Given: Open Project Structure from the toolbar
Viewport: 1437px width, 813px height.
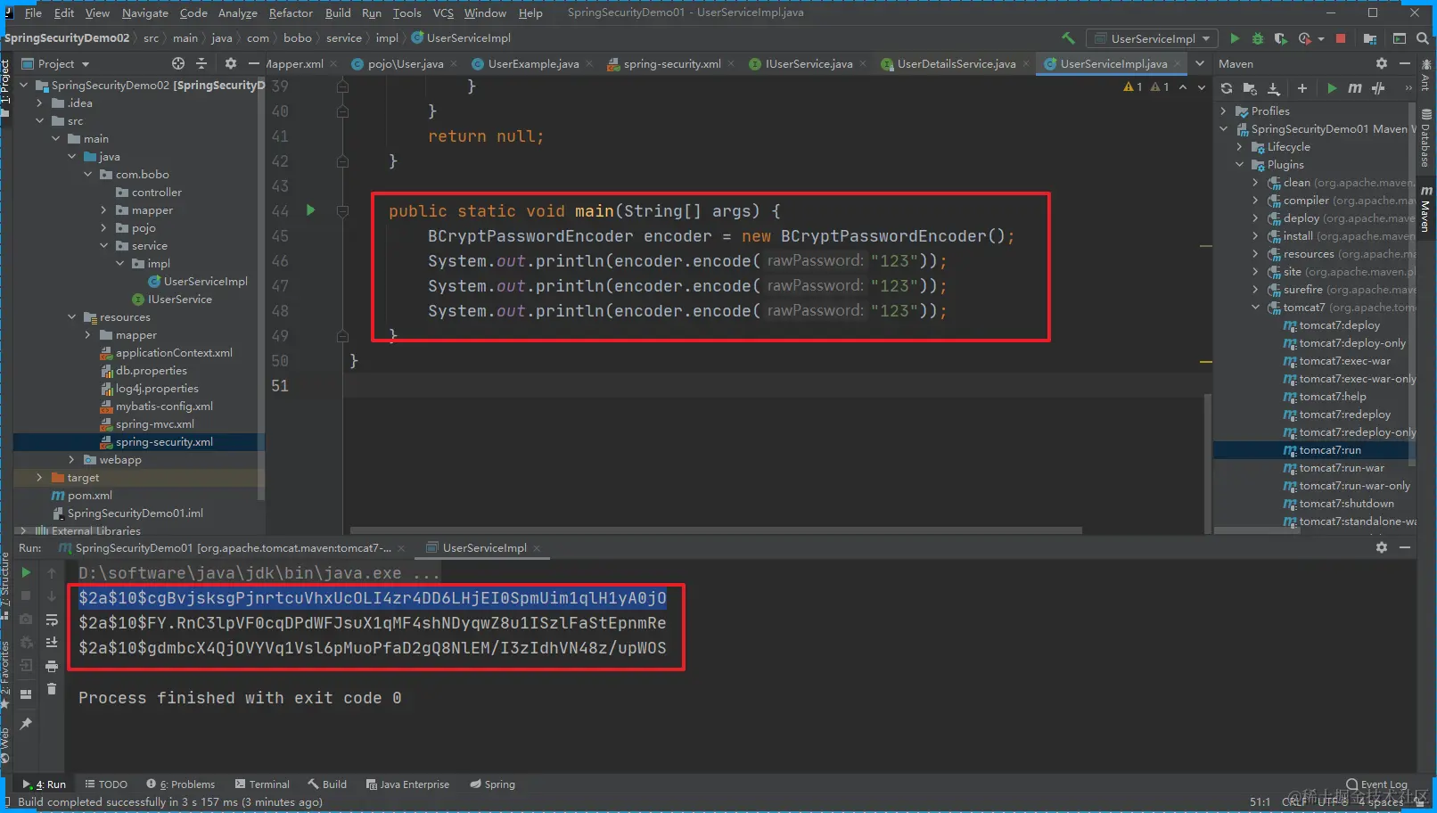Looking at the screenshot, I should [1370, 38].
